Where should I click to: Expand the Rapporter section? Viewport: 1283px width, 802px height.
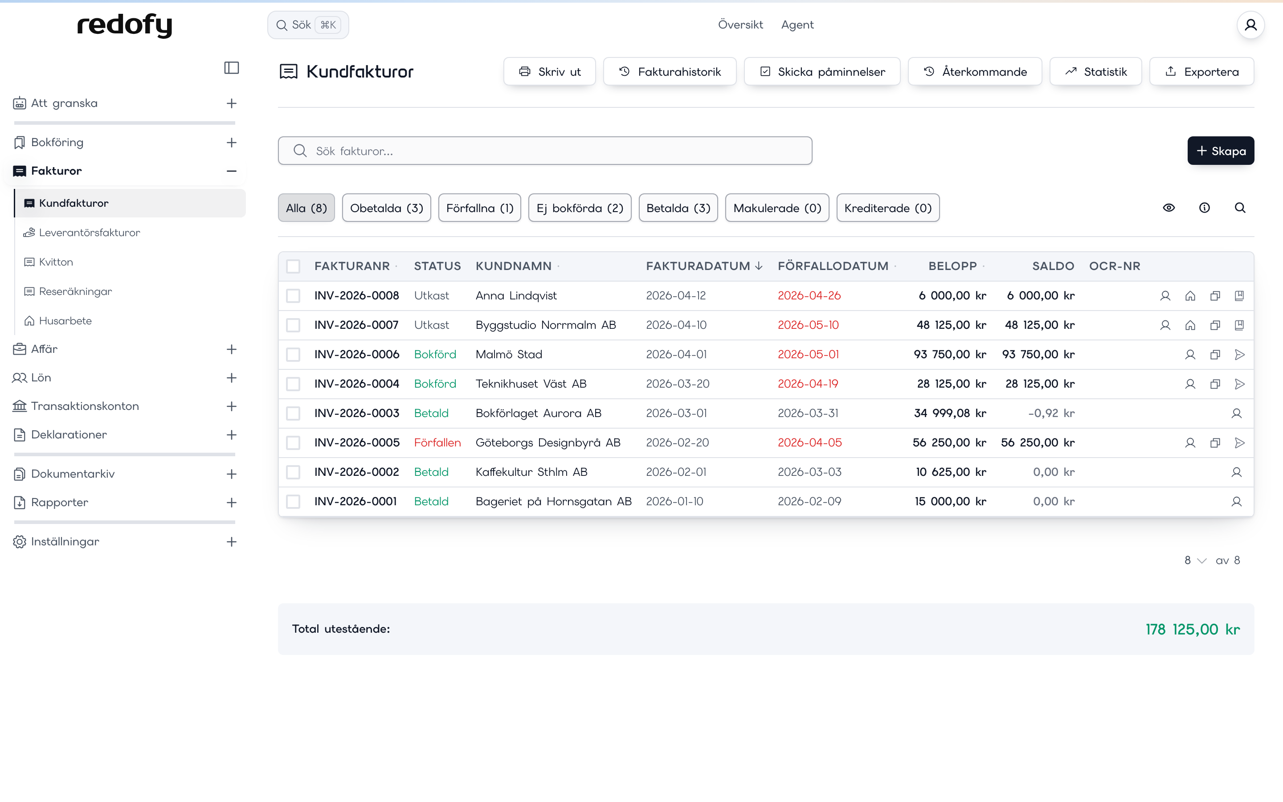(x=232, y=502)
